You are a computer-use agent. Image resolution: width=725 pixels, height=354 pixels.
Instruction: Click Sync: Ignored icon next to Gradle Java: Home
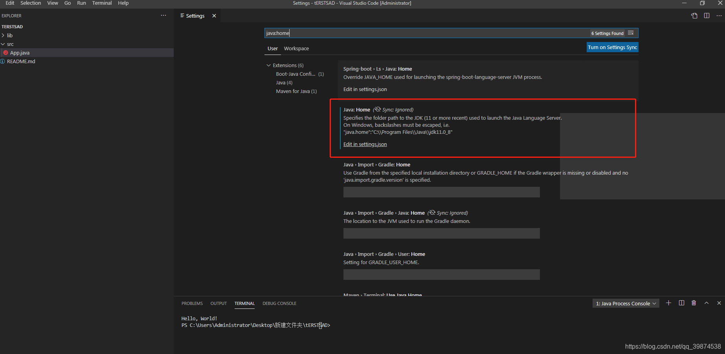click(432, 213)
